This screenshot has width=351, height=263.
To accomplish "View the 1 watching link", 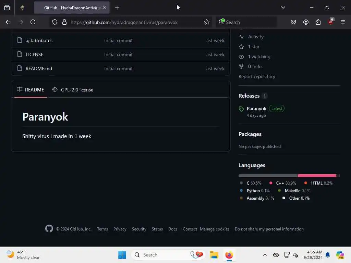I will pyautogui.click(x=255, y=57).
